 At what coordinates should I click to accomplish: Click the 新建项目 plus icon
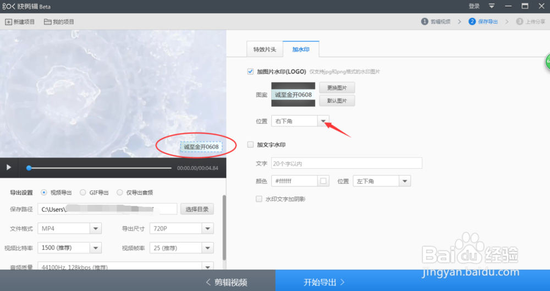(x=8, y=22)
